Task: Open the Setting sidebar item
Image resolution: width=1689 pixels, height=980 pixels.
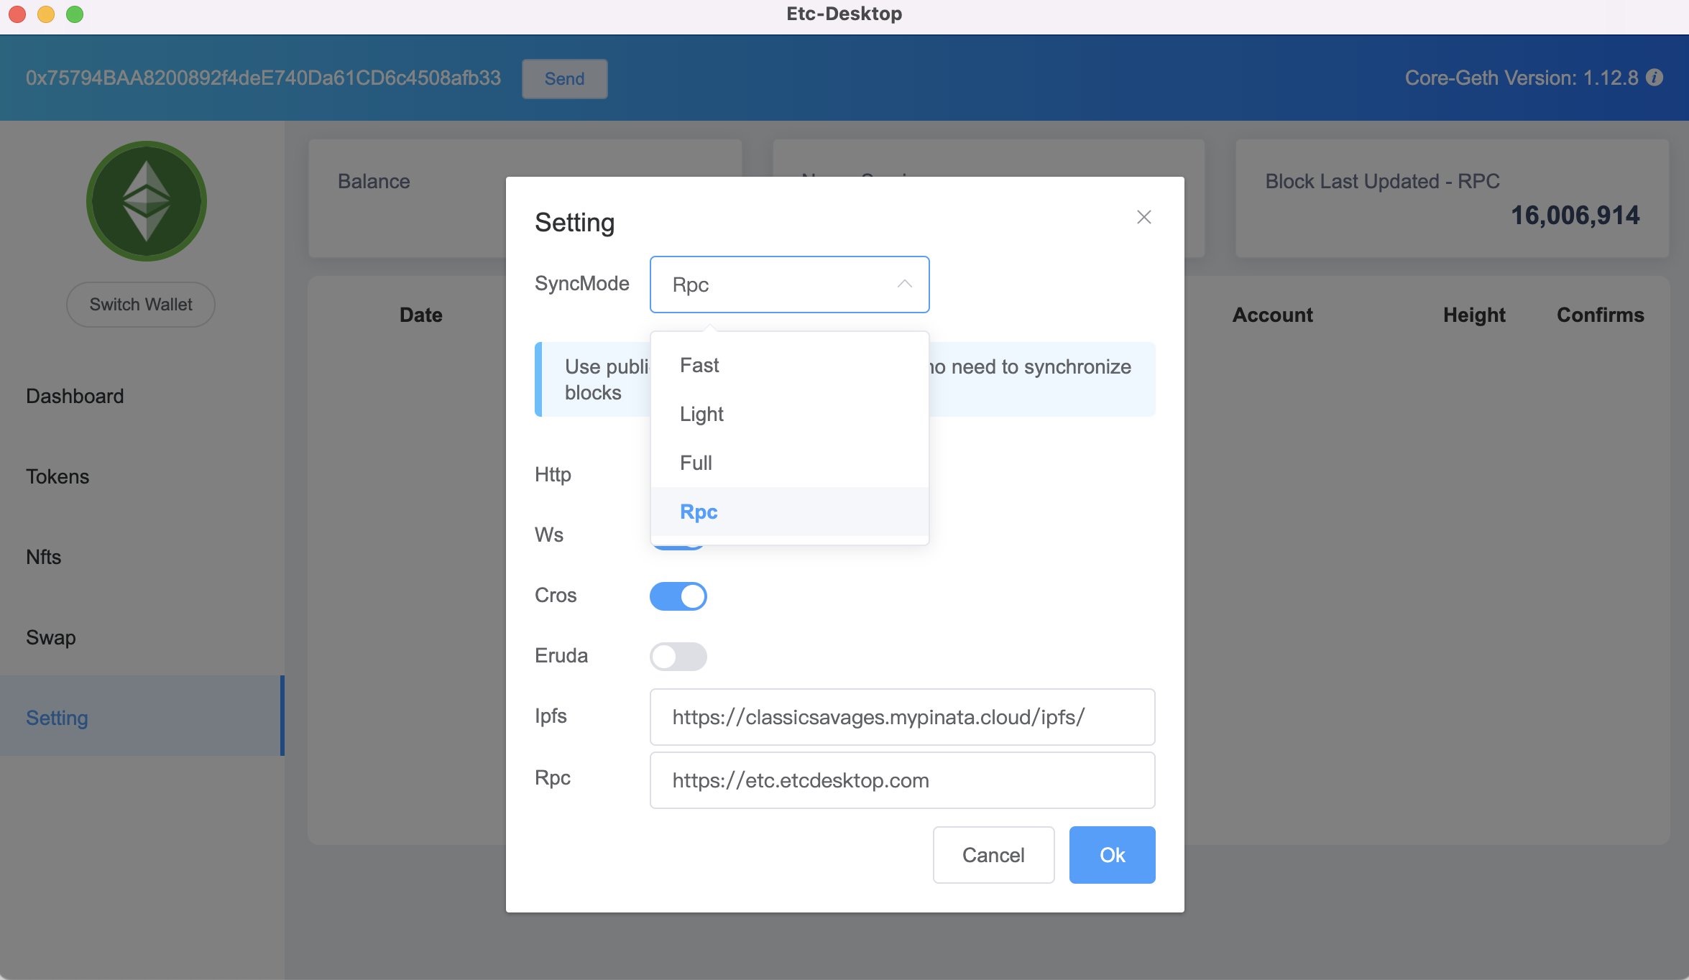Action: 142,716
